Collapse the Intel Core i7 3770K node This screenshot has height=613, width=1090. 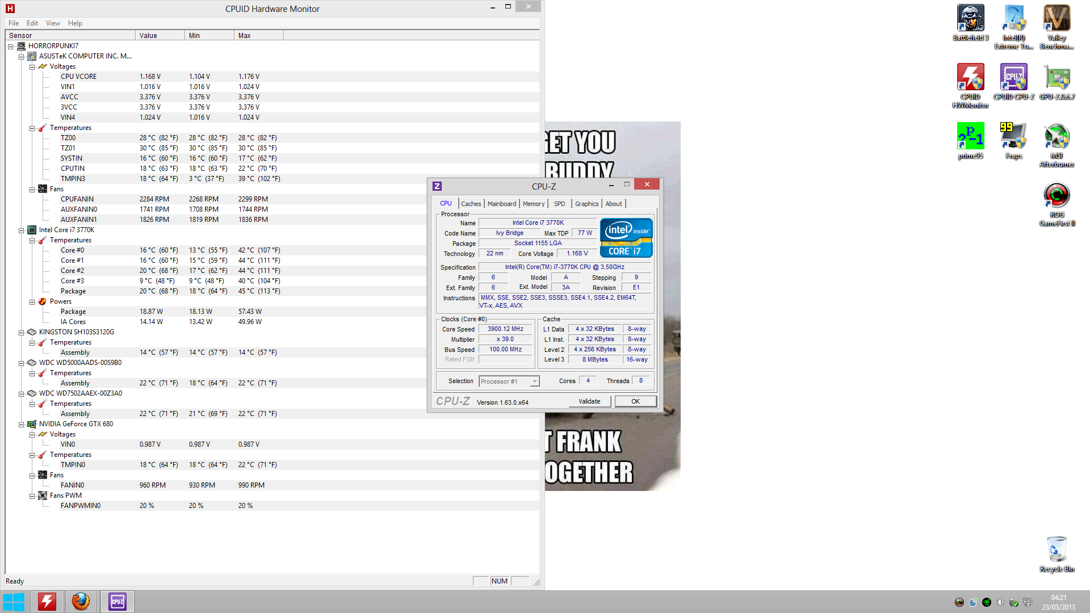click(x=21, y=230)
